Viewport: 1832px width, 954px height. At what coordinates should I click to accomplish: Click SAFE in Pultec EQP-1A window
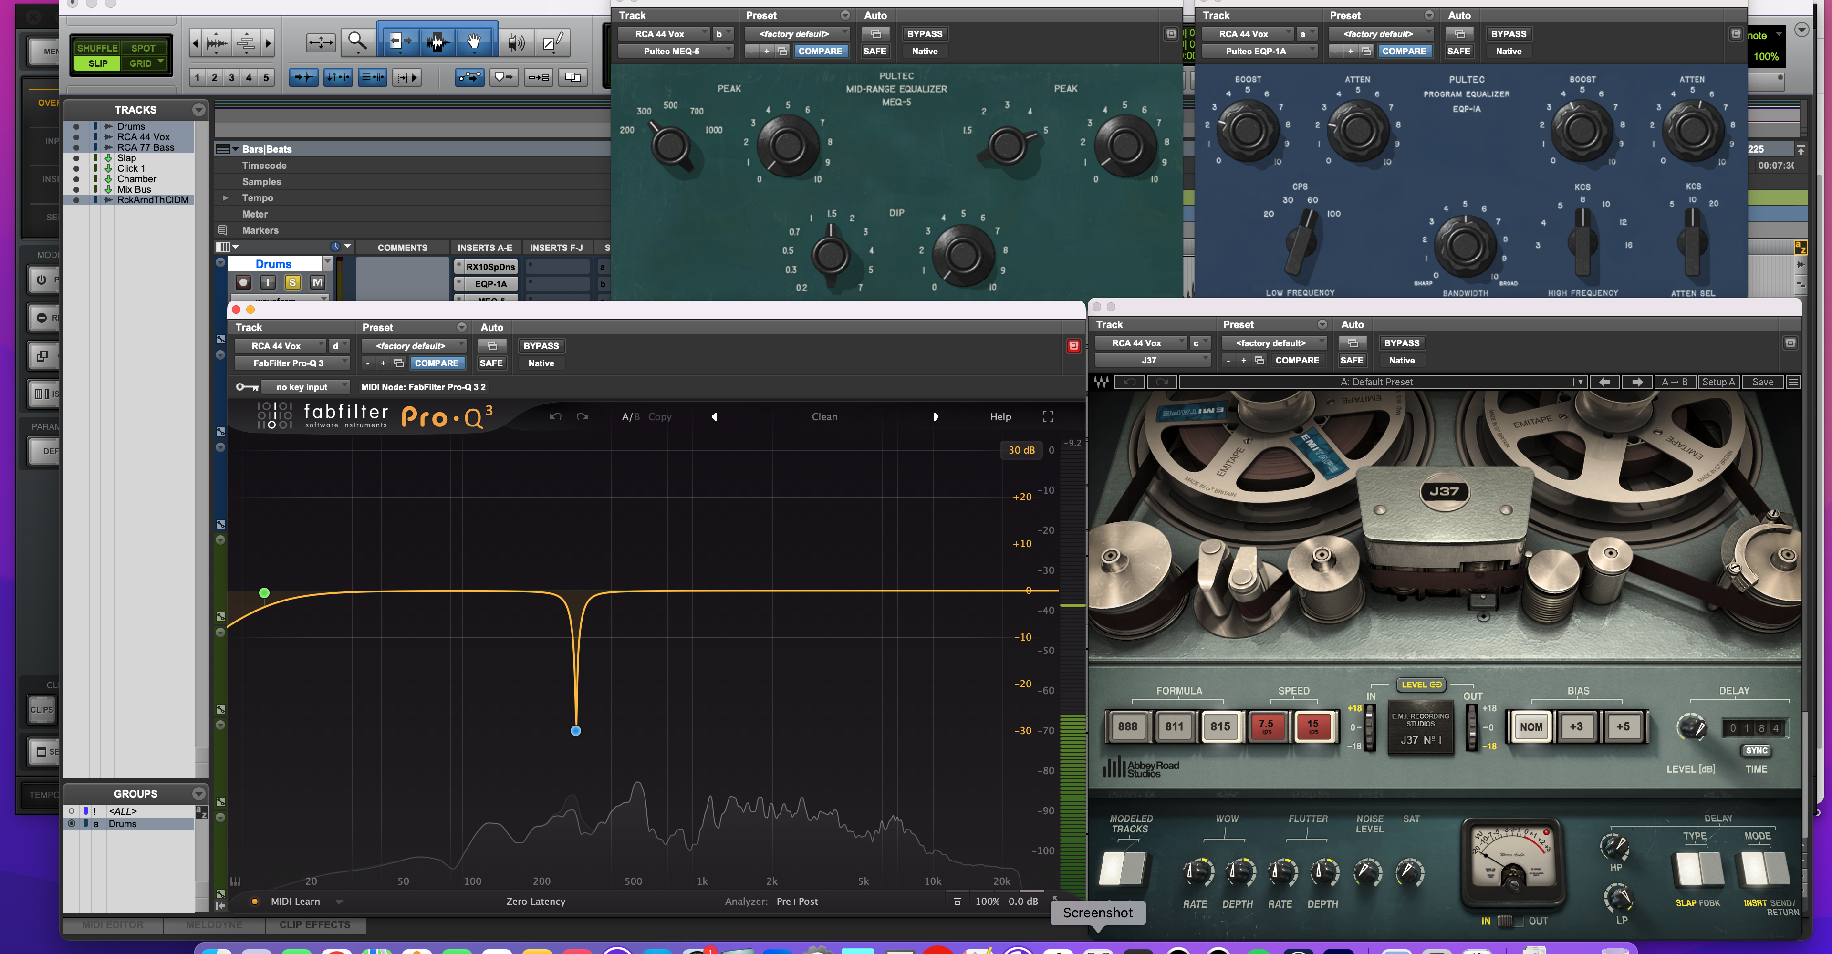coord(1458,51)
